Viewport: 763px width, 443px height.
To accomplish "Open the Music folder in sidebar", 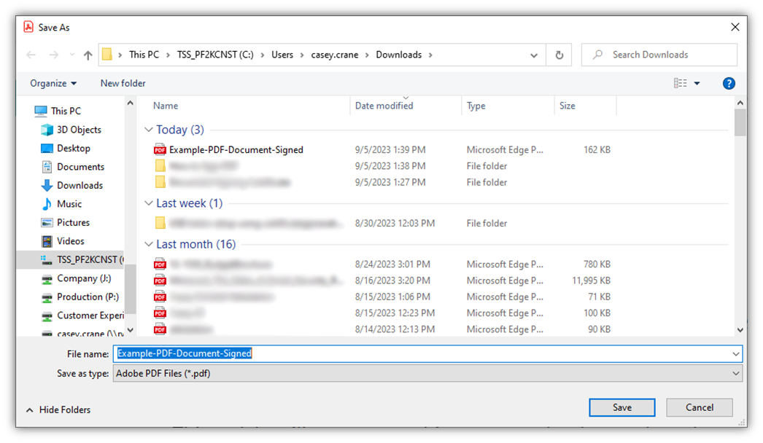I will (69, 204).
